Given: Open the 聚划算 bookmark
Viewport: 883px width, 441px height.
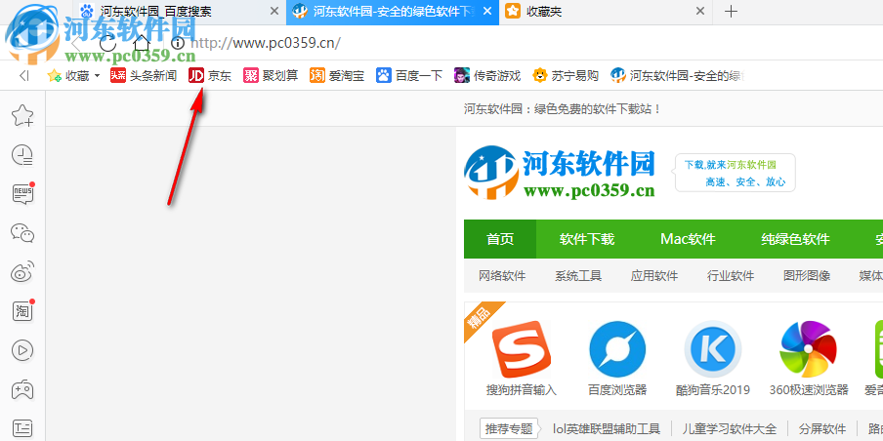Looking at the screenshot, I should click(271, 75).
